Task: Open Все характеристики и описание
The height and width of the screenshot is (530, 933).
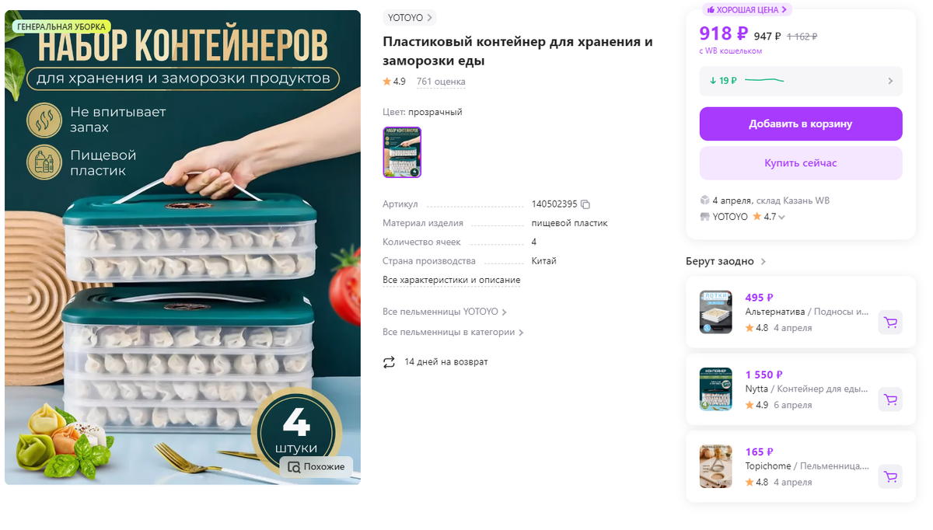Action: [x=452, y=281]
